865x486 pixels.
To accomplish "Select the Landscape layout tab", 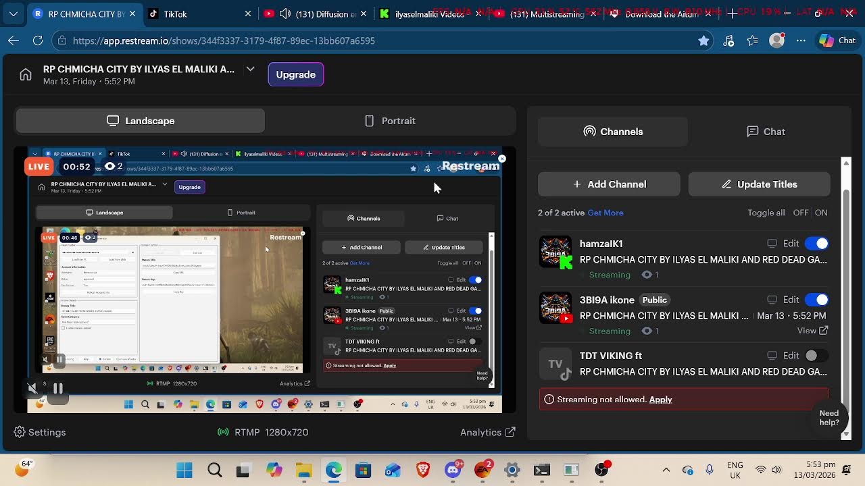I will click(x=141, y=121).
